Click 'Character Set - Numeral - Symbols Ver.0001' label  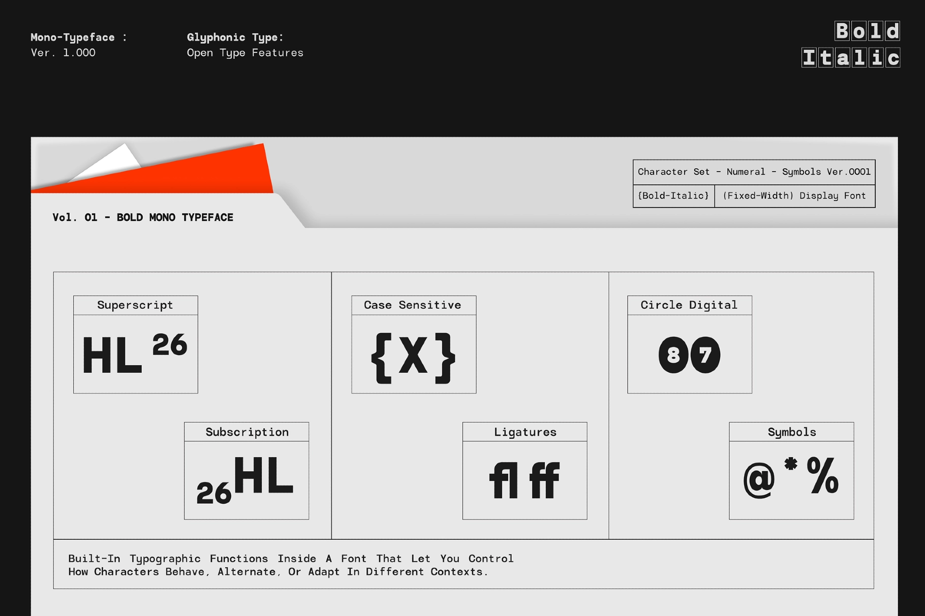tap(754, 172)
